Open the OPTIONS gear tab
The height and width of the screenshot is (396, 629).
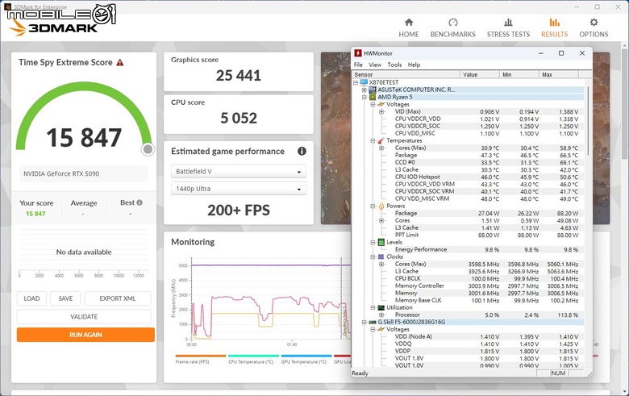click(594, 28)
